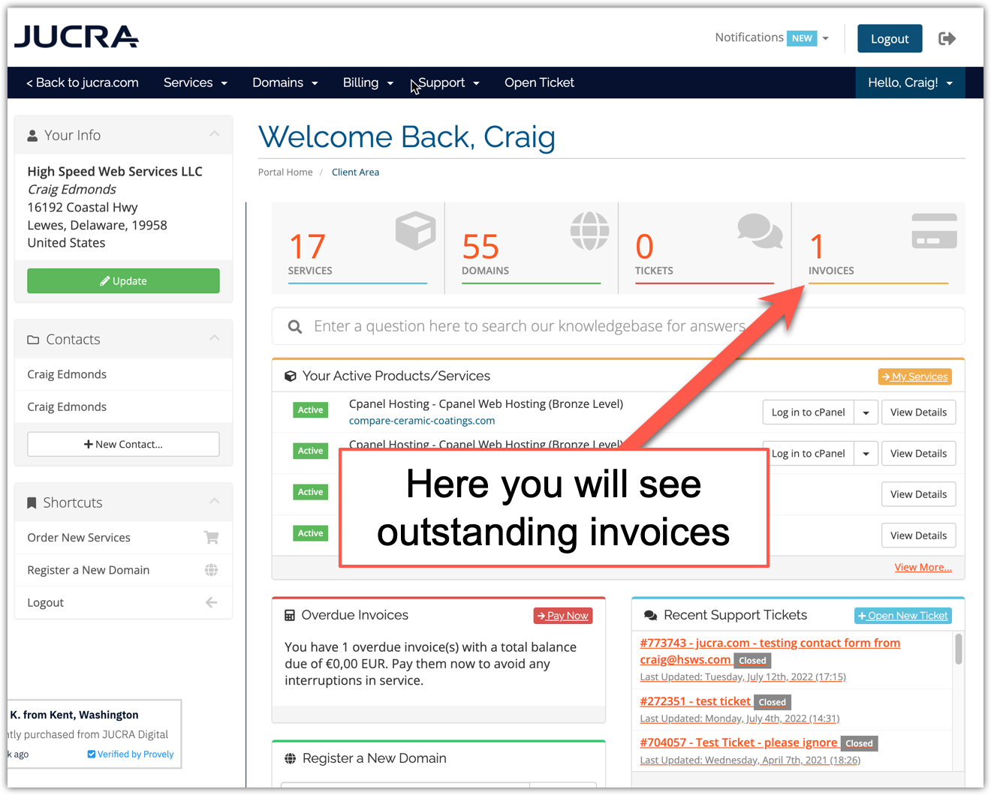Click the Pay Now button
Viewport: 991px width, 795px height.
click(563, 616)
